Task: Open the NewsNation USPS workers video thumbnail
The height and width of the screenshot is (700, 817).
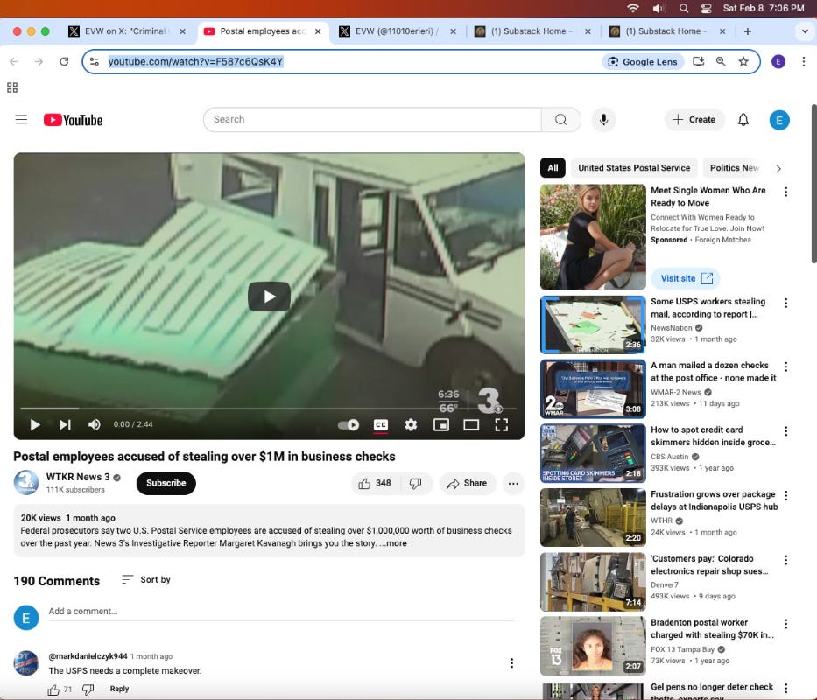Action: click(593, 325)
